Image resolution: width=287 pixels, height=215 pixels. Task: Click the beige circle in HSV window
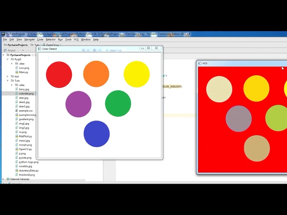[219, 89]
